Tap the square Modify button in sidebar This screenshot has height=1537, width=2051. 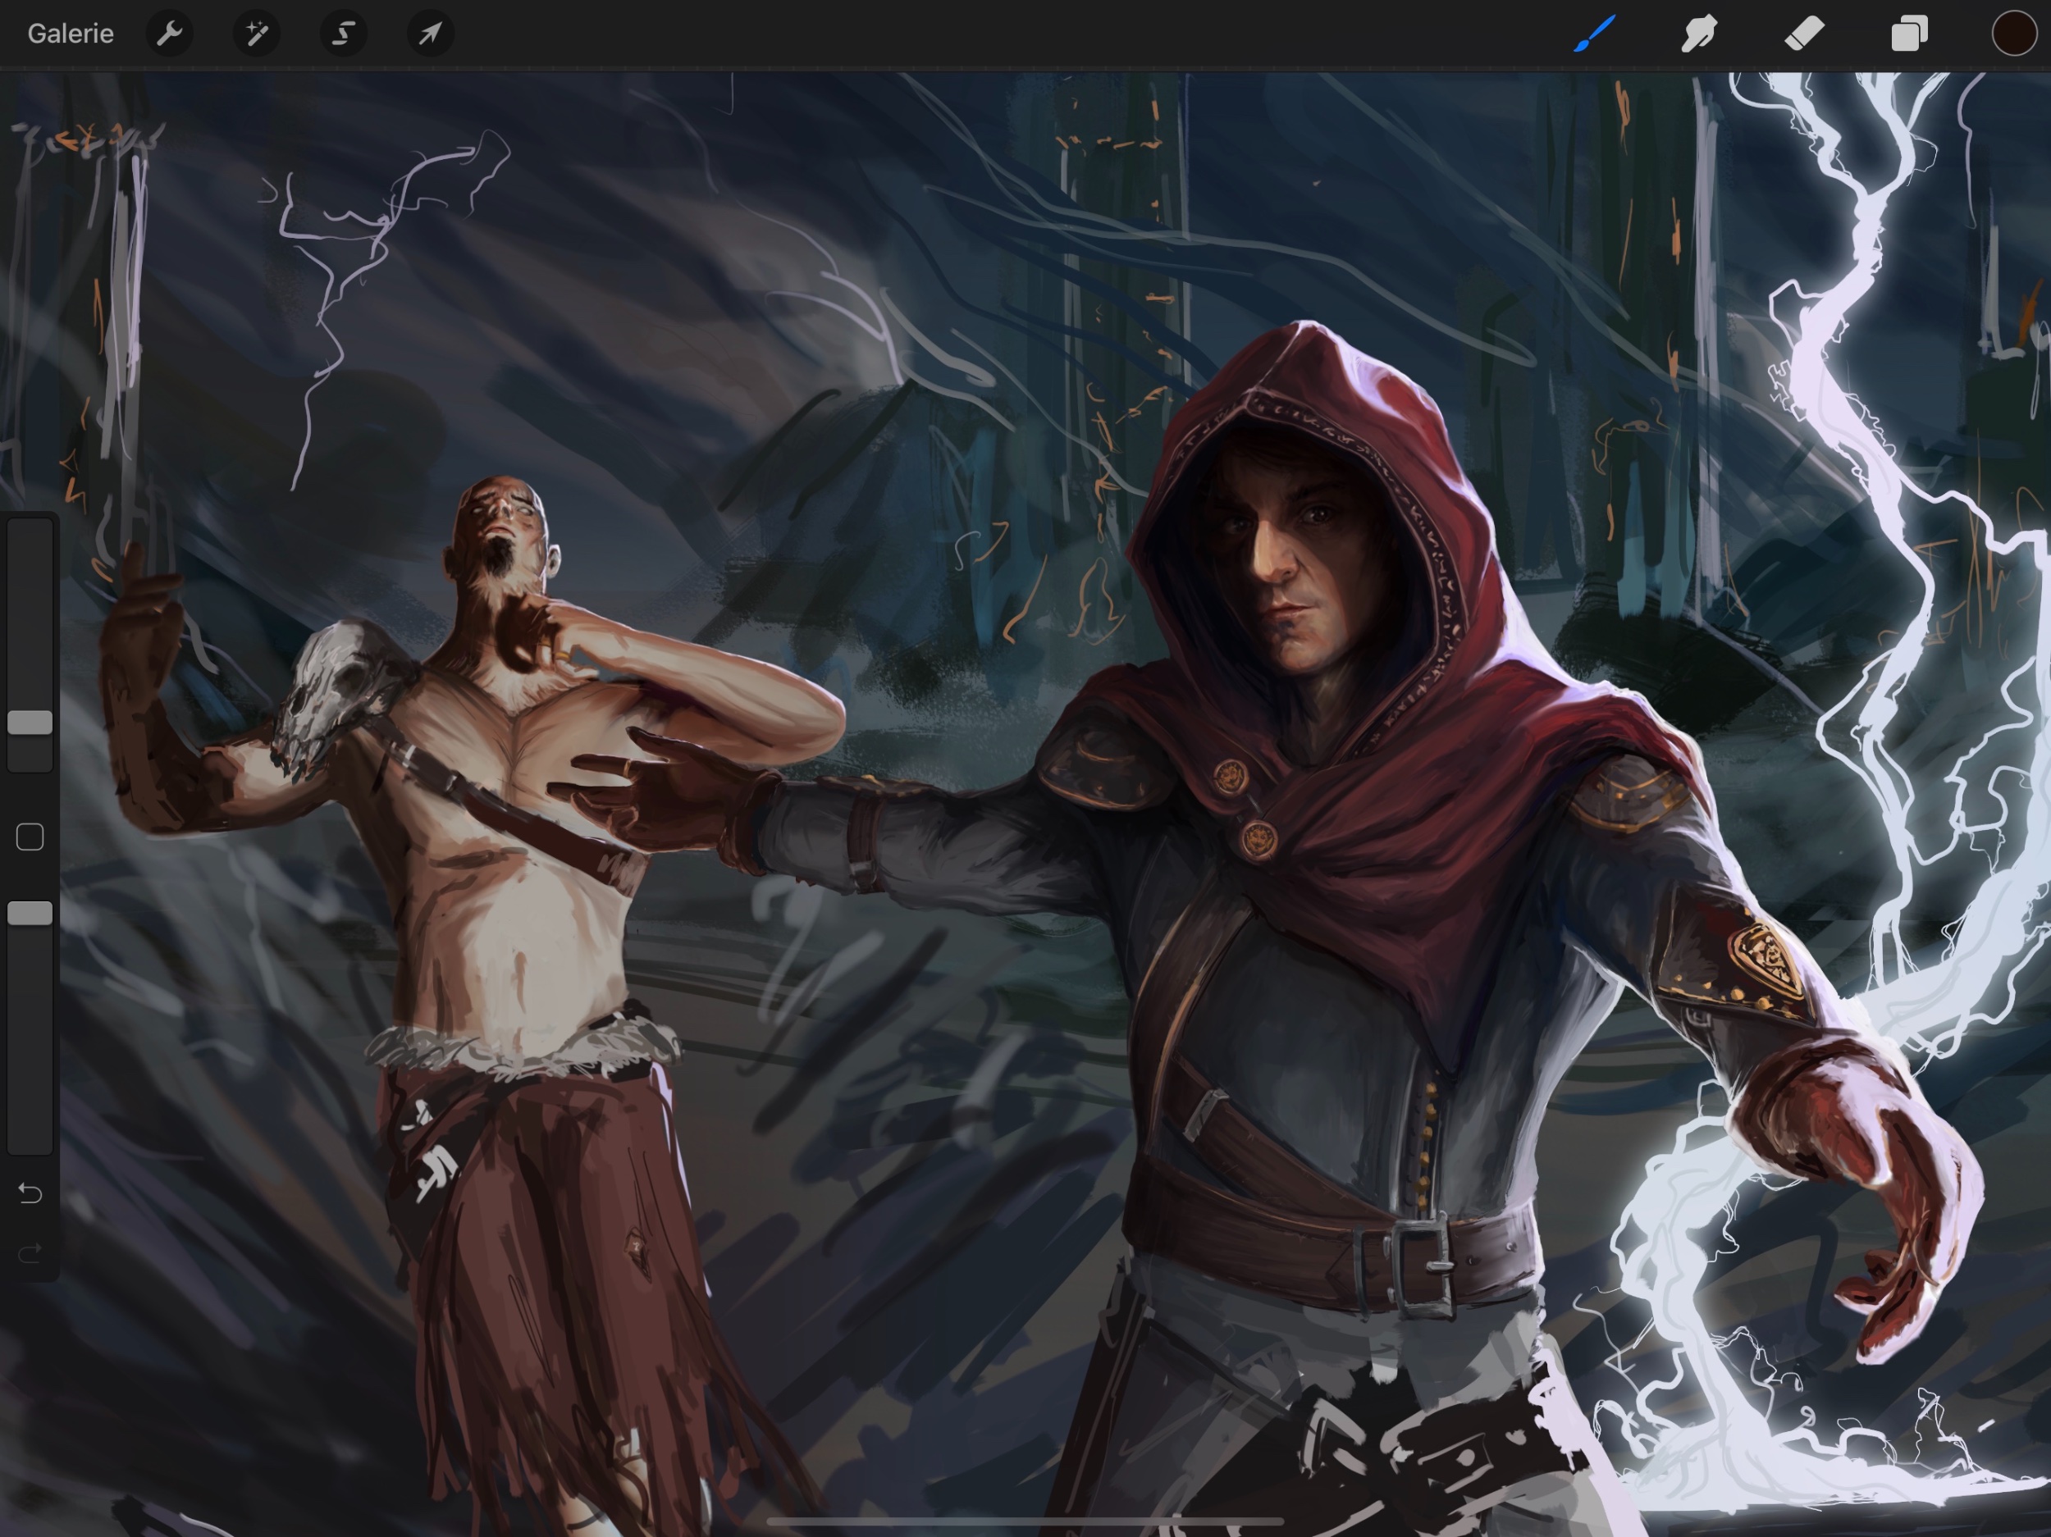[x=30, y=837]
